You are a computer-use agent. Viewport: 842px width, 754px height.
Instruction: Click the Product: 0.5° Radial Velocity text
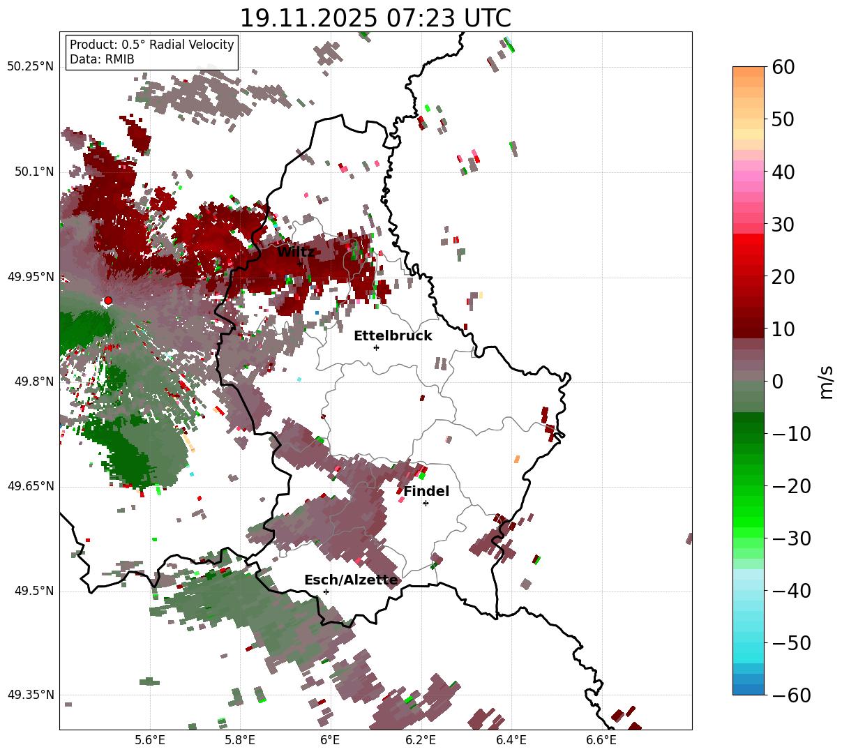pyautogui.click(x=152, y=45)
